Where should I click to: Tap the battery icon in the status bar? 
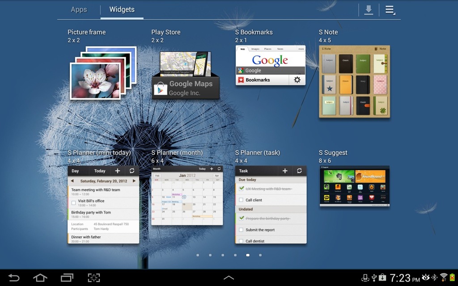tap(453, 277)
